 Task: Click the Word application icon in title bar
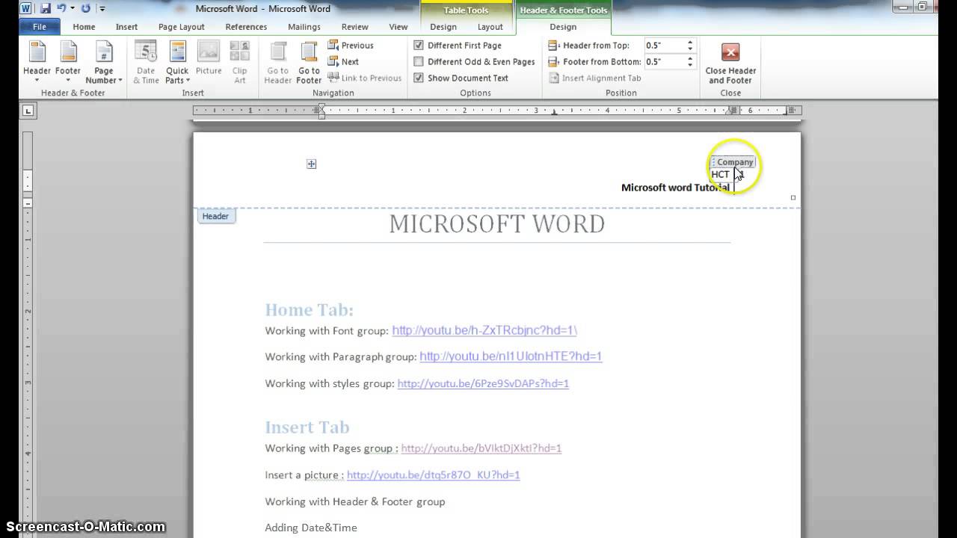pyautogui.click(x=26, y=8)
